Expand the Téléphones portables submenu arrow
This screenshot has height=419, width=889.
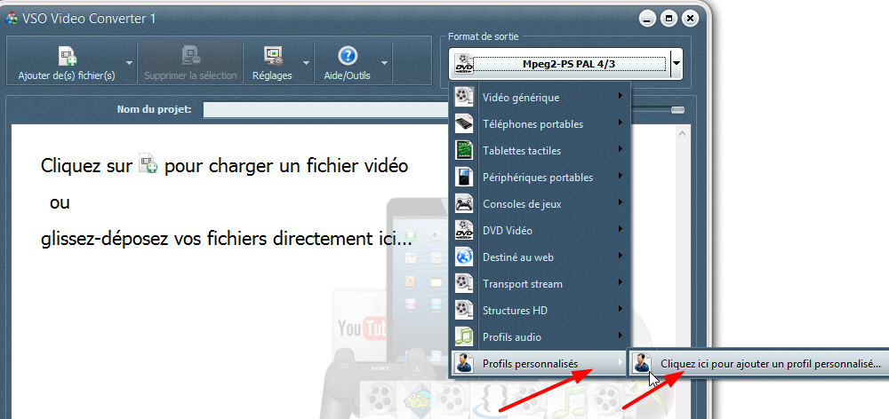[621, 123]
